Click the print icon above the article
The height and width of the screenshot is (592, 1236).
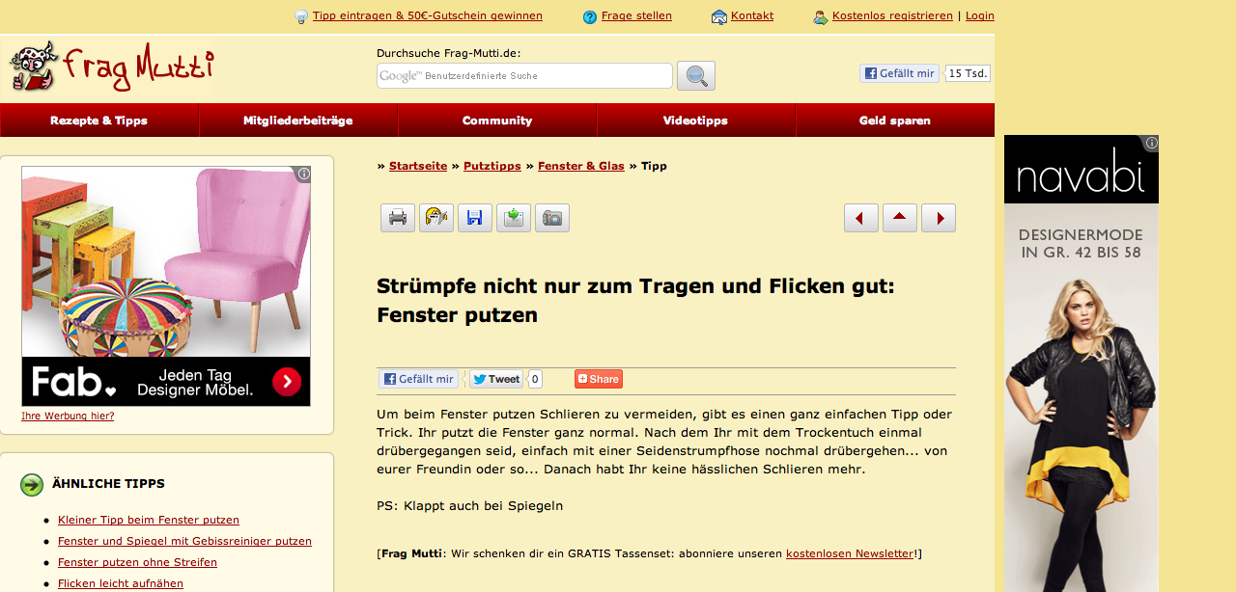pyautogui.click(x=397, y=218)
